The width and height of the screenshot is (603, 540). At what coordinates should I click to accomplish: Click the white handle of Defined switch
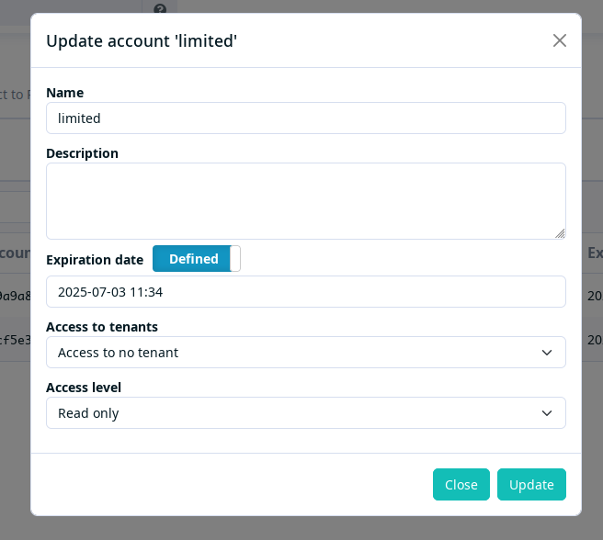[235, 259]
